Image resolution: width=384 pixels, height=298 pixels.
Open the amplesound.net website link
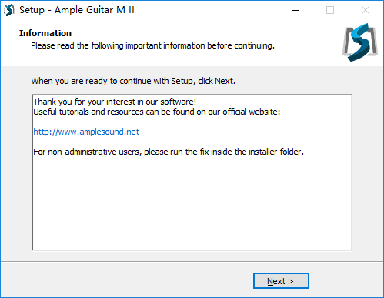pos(86,132)
